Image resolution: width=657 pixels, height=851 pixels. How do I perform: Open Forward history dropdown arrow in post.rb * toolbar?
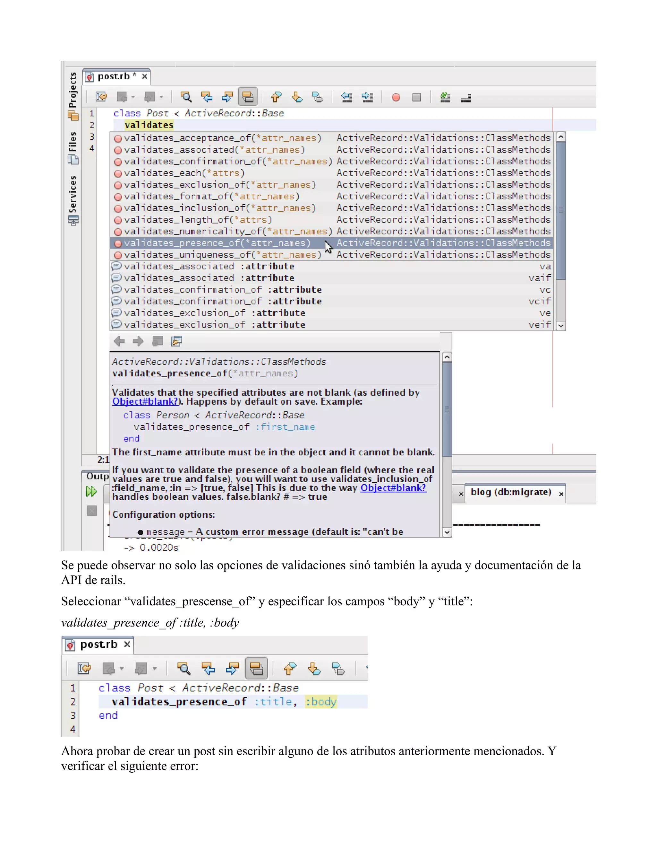point(161,97)
